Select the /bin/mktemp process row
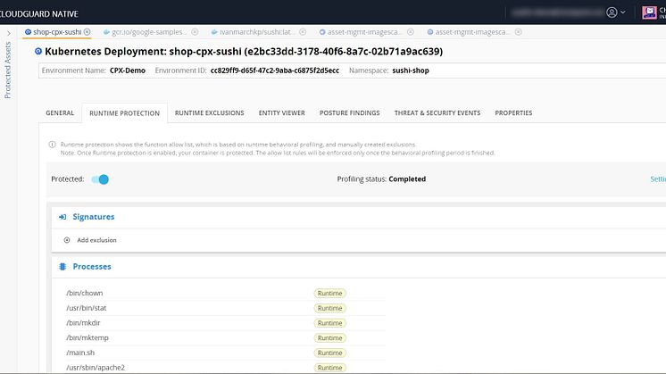This screenshot has width=666, height=374. click(225, 338)
